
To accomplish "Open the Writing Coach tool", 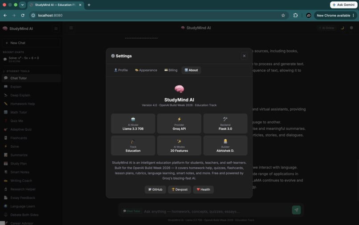I will (31, 181).
